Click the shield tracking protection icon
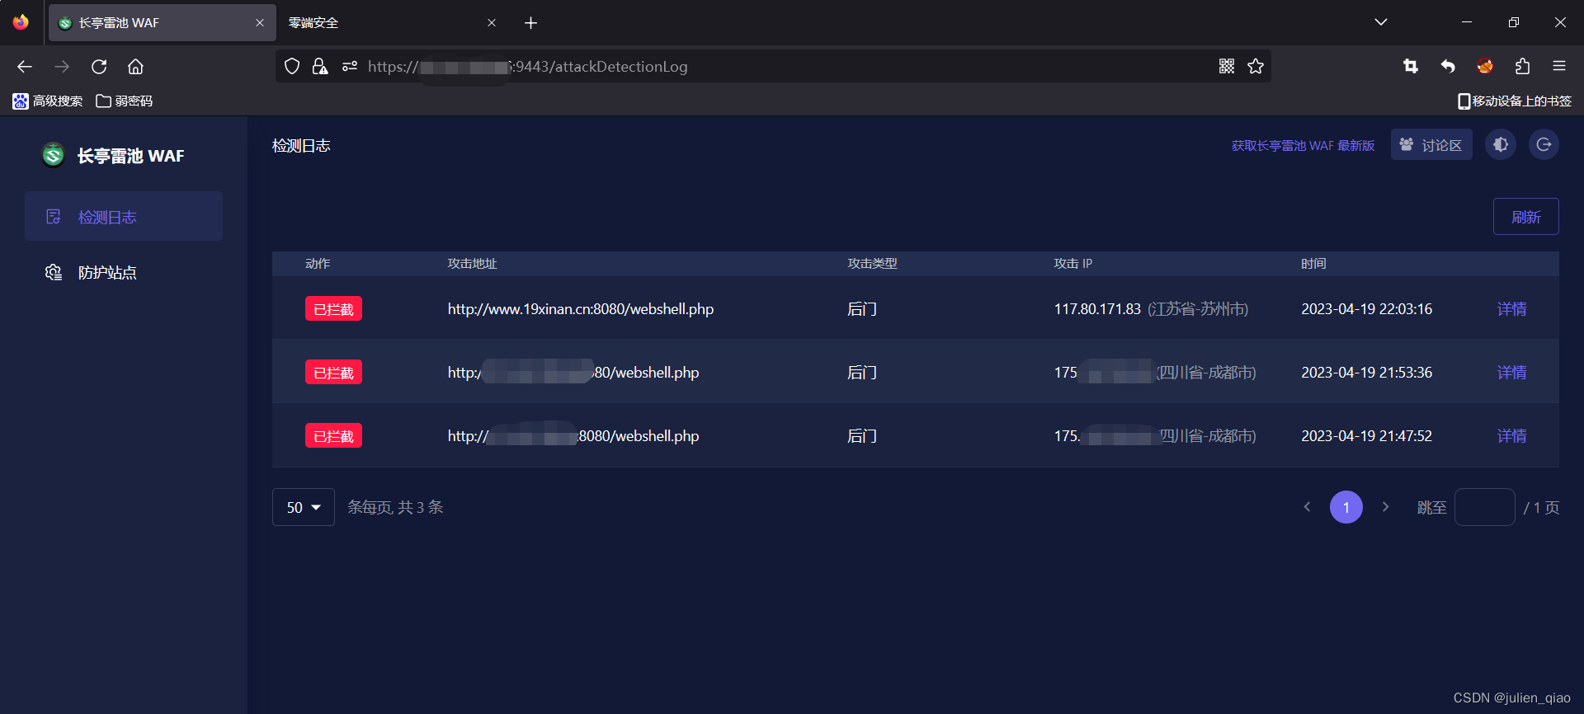 click(292, 67)
